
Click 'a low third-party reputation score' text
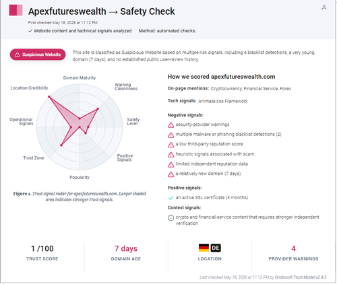[x=209, y=144]
